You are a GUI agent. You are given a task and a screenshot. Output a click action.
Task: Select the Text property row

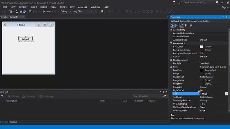point(201,94)
